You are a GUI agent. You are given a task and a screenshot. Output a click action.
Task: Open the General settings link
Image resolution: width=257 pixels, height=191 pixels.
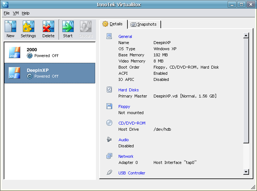(x=125, y=36)
